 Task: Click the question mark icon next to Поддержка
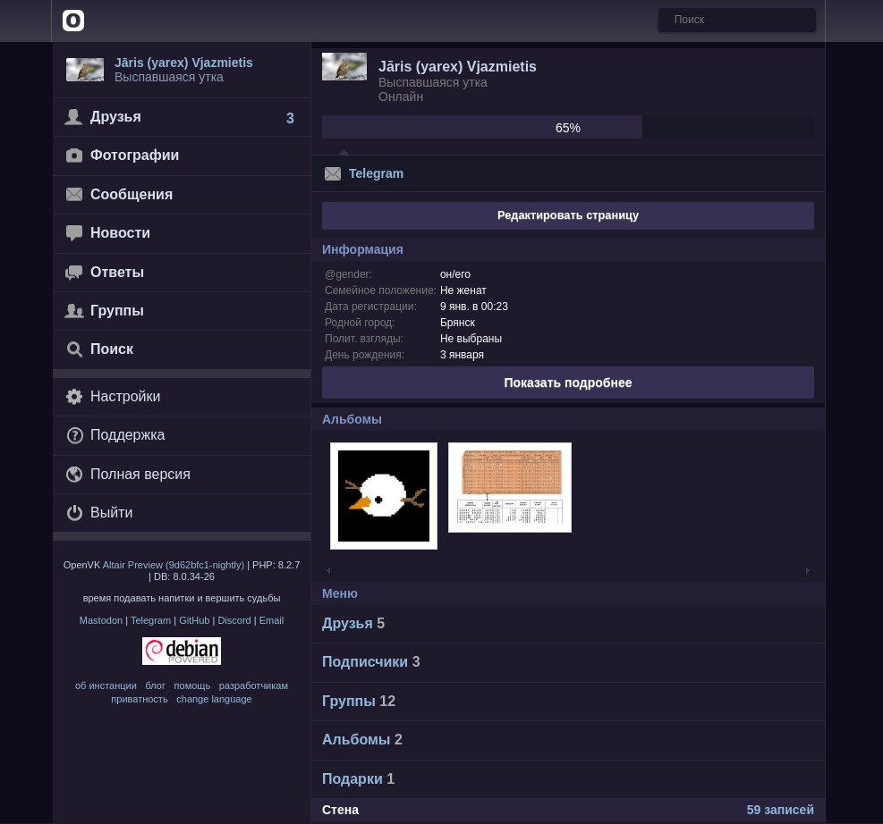[x=74, y=435]
